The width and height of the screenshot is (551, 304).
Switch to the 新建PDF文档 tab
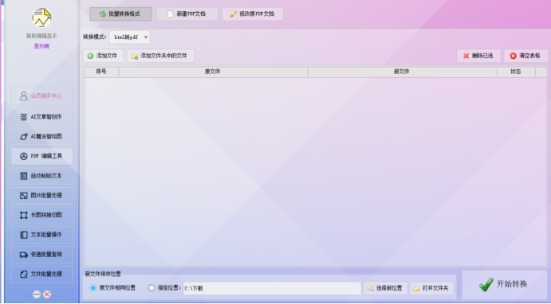click(x=187, y=14)
